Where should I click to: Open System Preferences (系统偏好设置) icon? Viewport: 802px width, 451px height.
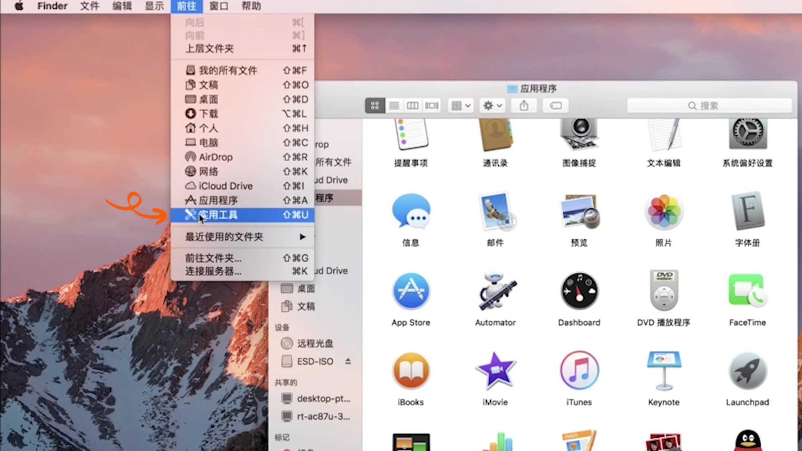pos(748,134)
